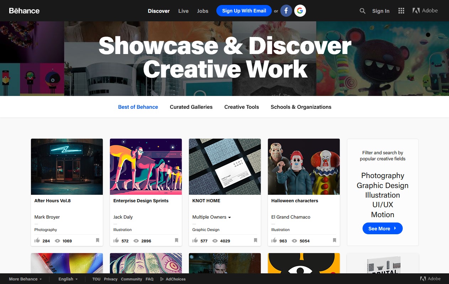
Task: Open the search magnifier icon
Action: [363, 11]
